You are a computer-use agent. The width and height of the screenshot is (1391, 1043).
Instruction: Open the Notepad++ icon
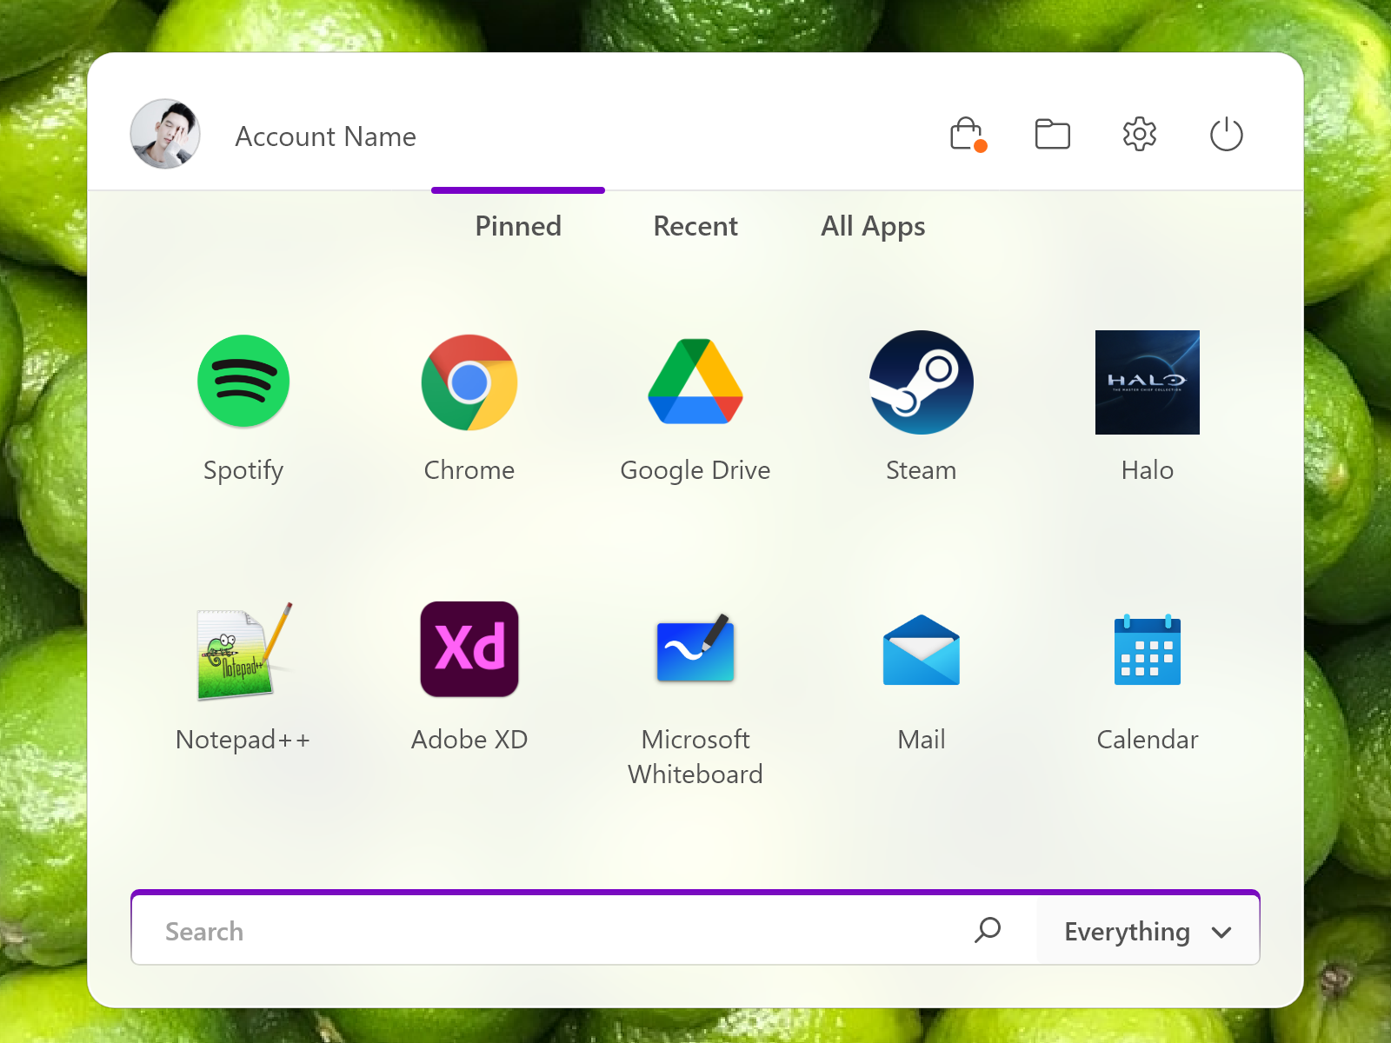coord(245,651)
